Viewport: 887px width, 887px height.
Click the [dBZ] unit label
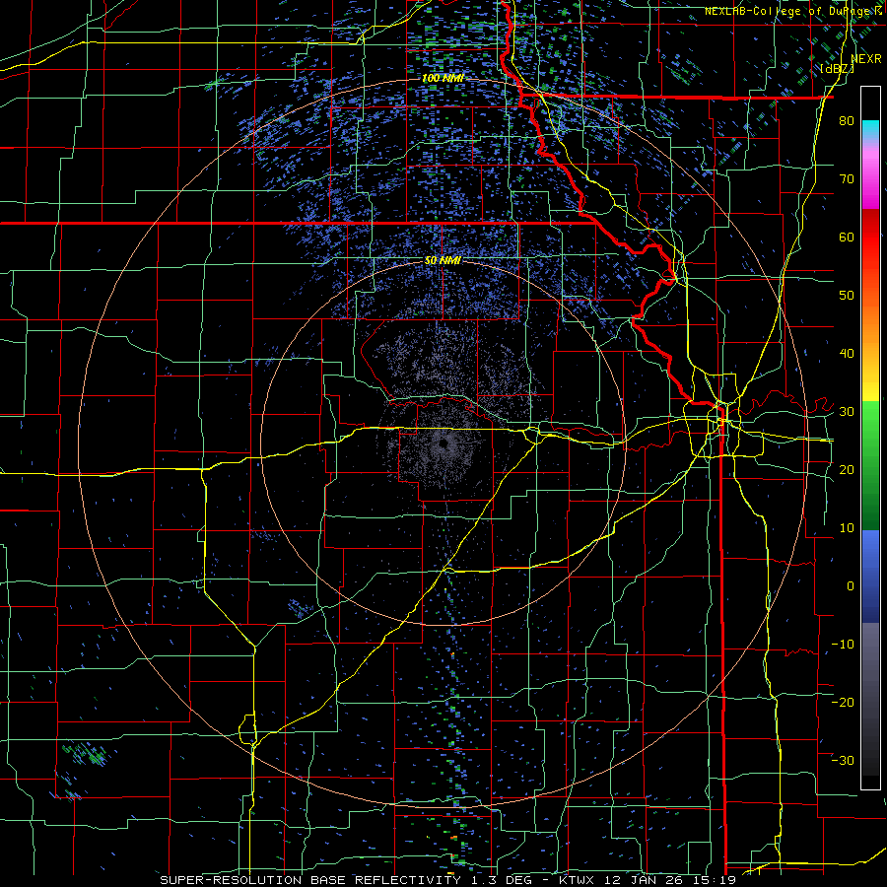[x=837, y=69]
